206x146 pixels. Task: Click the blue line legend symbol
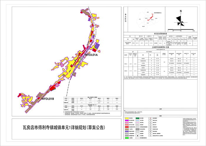137,120
